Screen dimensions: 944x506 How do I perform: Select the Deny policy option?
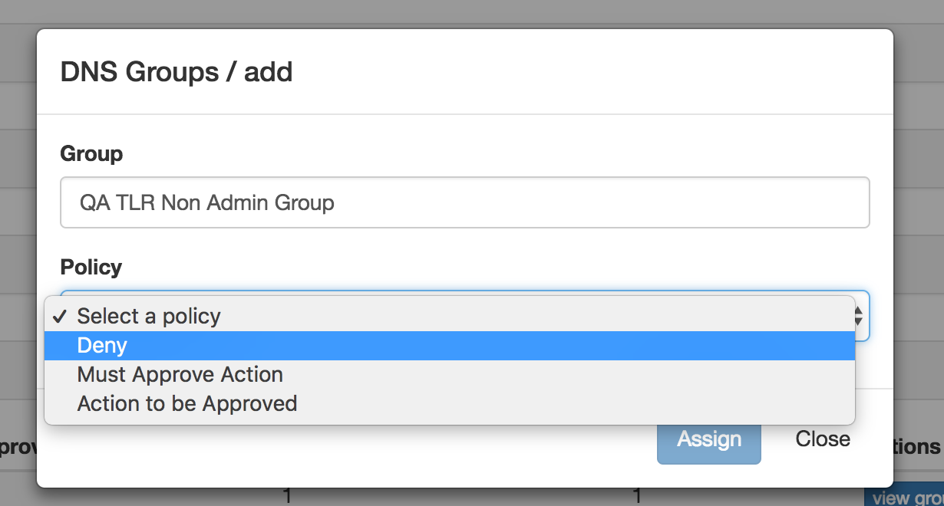[102, 346]
